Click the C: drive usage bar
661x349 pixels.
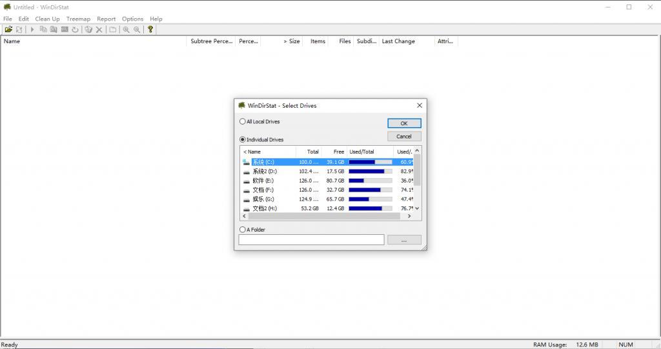[x=370, y=163]
